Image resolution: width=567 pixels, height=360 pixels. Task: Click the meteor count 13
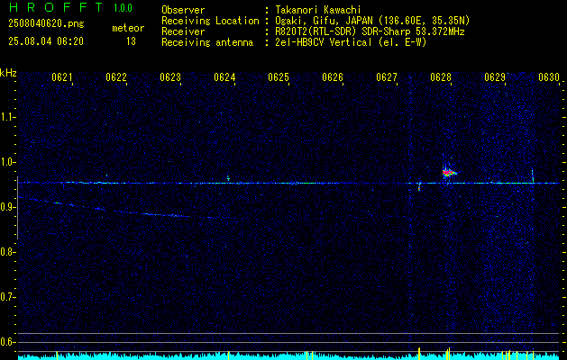(x=131, y=41)
